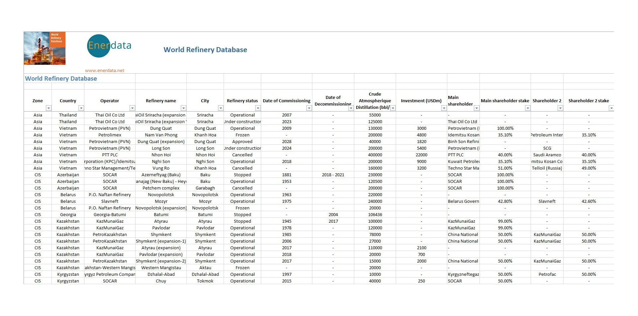The image size is (638, 316).
Task: Select the 250 investment cell
Action: pyautogui.click(x=421, y=281)
